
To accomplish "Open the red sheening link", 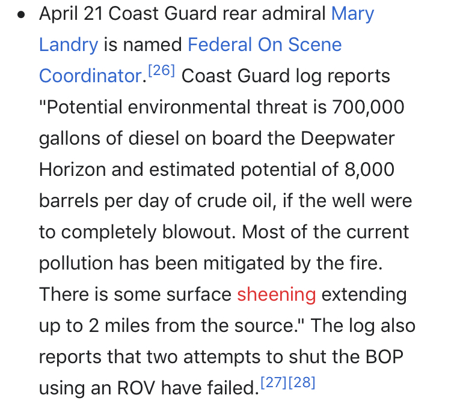I will (x=277, y=295).
